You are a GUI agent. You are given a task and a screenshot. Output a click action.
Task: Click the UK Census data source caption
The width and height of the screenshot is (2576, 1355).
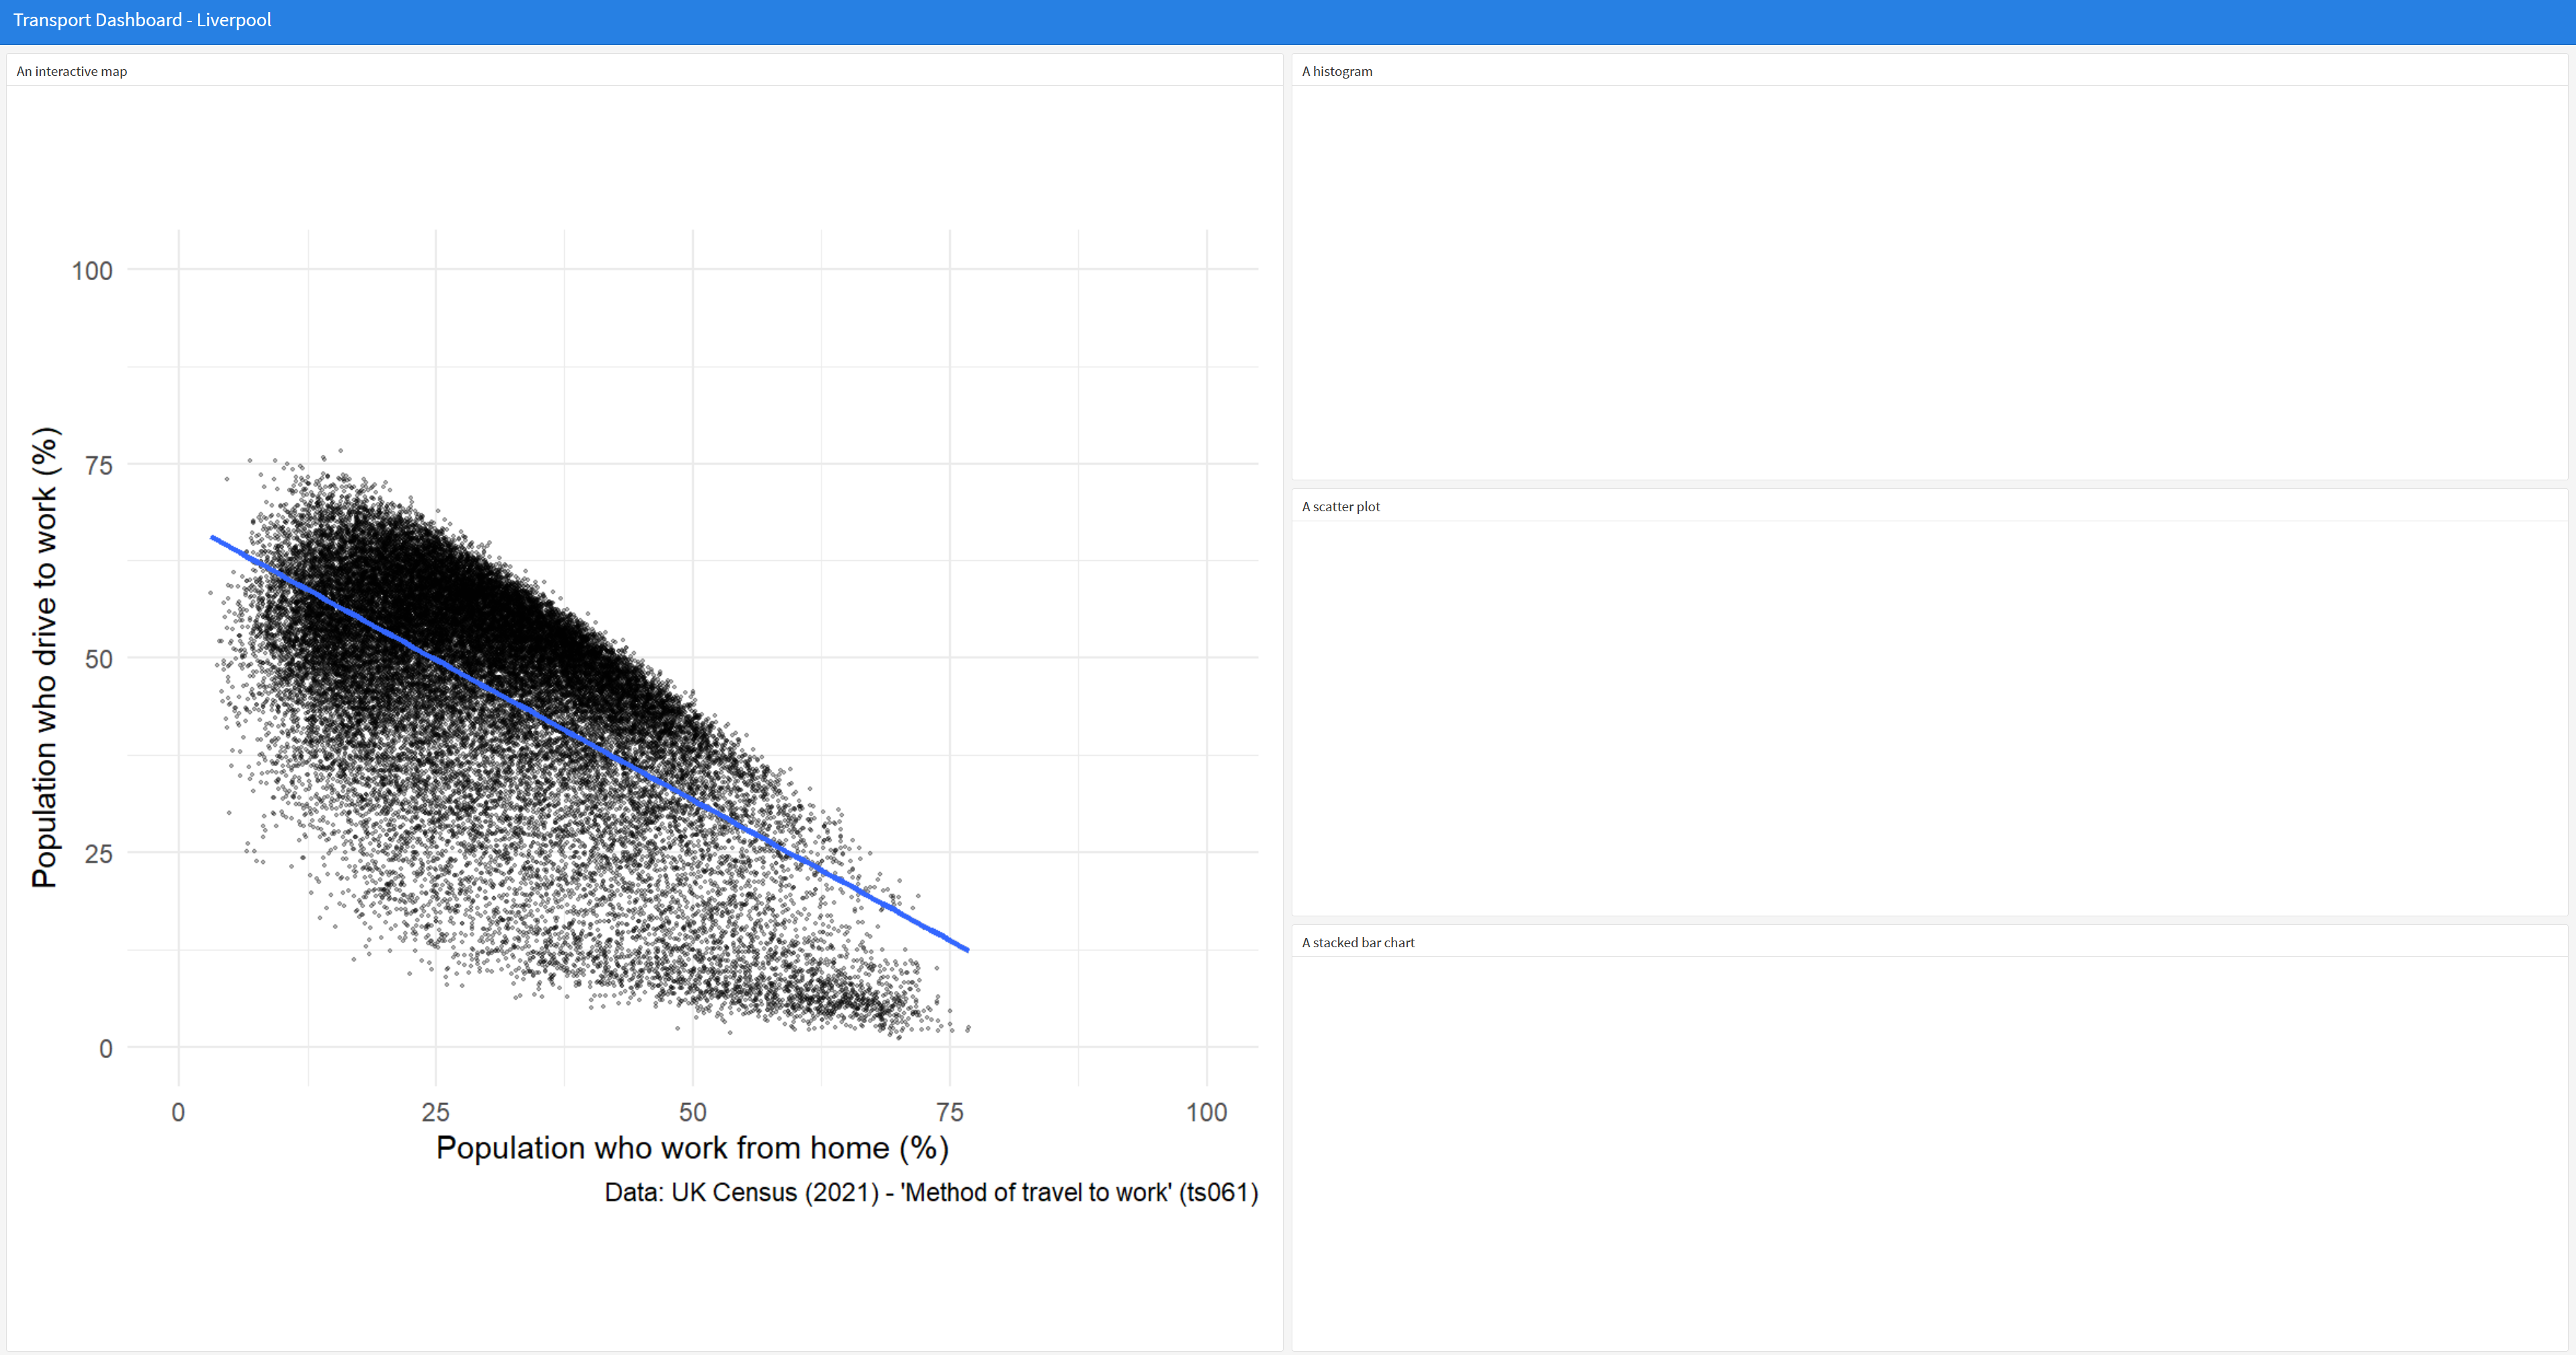coord(931,1193)
